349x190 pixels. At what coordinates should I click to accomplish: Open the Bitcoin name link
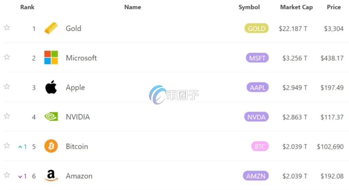coord(77,146)
